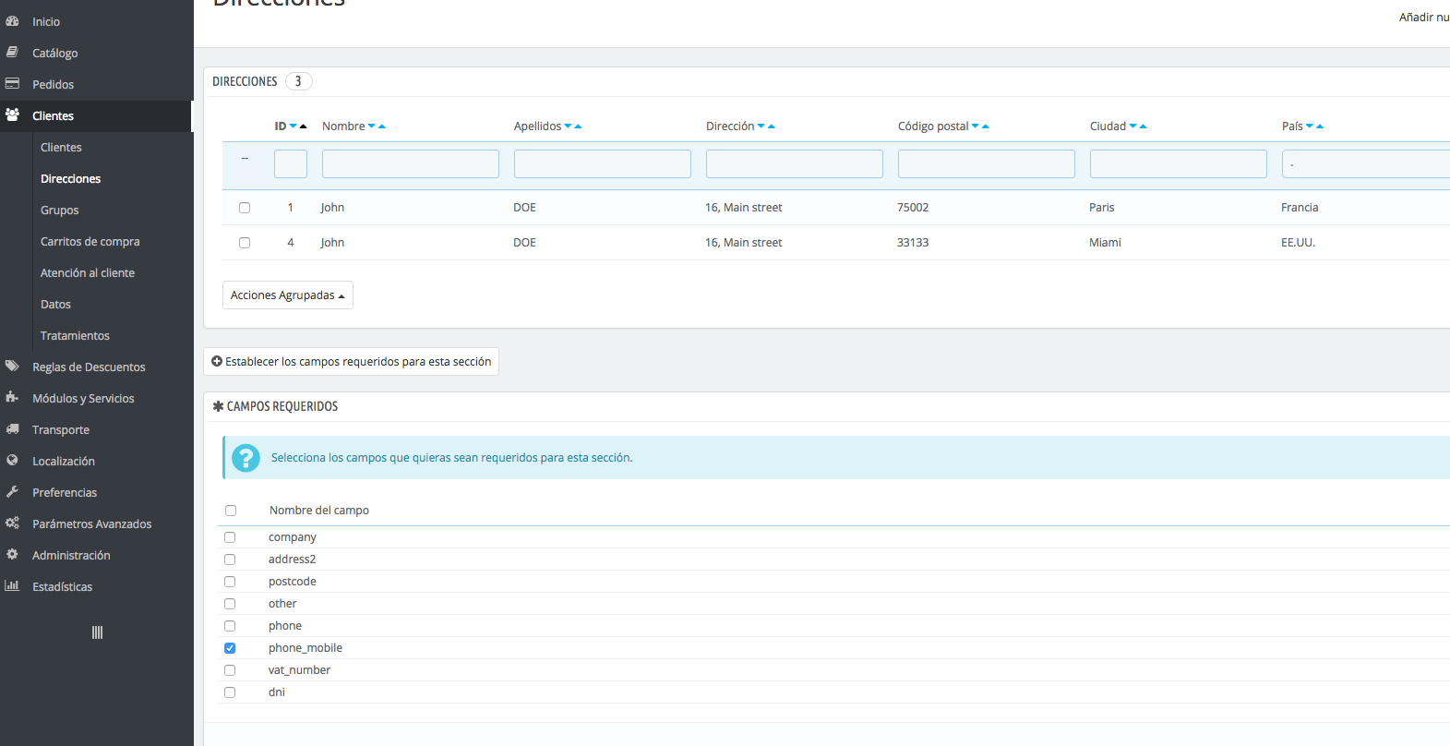Sort Ciudad column descending with down arrow
The image size is (1450, 746).
coord(1133,126)
